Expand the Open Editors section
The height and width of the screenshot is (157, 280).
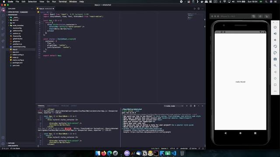tap(14, 12)
